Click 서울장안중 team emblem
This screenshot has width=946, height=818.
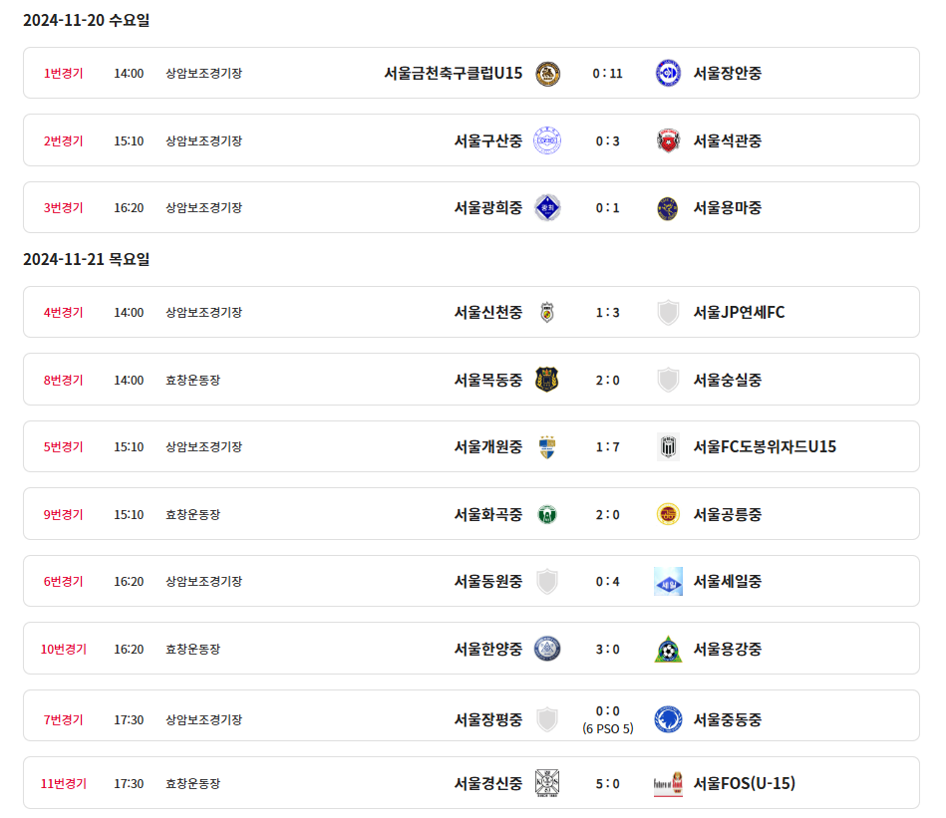pos(668,74)
